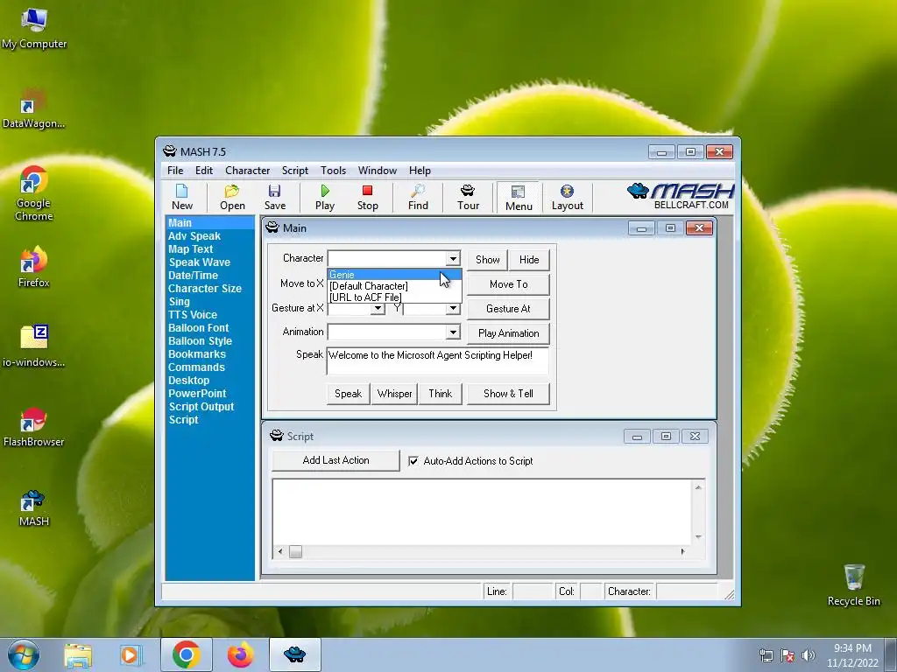
Task: Open DataWagon desktop shortcut
Action: [x=33, y=108]
